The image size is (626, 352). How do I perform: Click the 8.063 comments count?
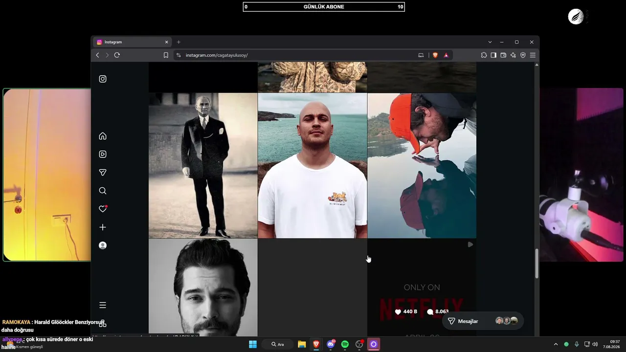point(438,312)
